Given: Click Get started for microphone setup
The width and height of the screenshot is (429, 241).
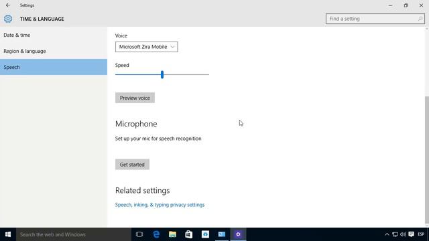Looking at the screenshot, I should (x=132, y=165).
